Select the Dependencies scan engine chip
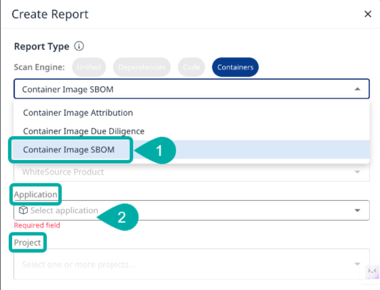 coord(141,67)
